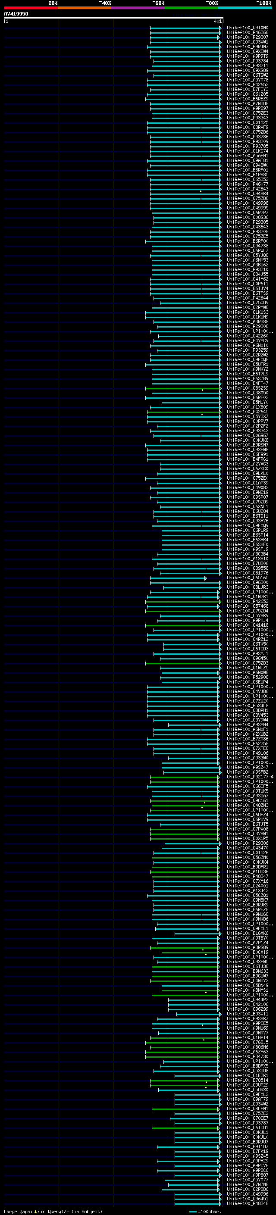The height and width of the screenshot is (1215, 276).
Task: Click the arrowhead ending the UniRef100_P29307 bar
Action: point(219,37)
